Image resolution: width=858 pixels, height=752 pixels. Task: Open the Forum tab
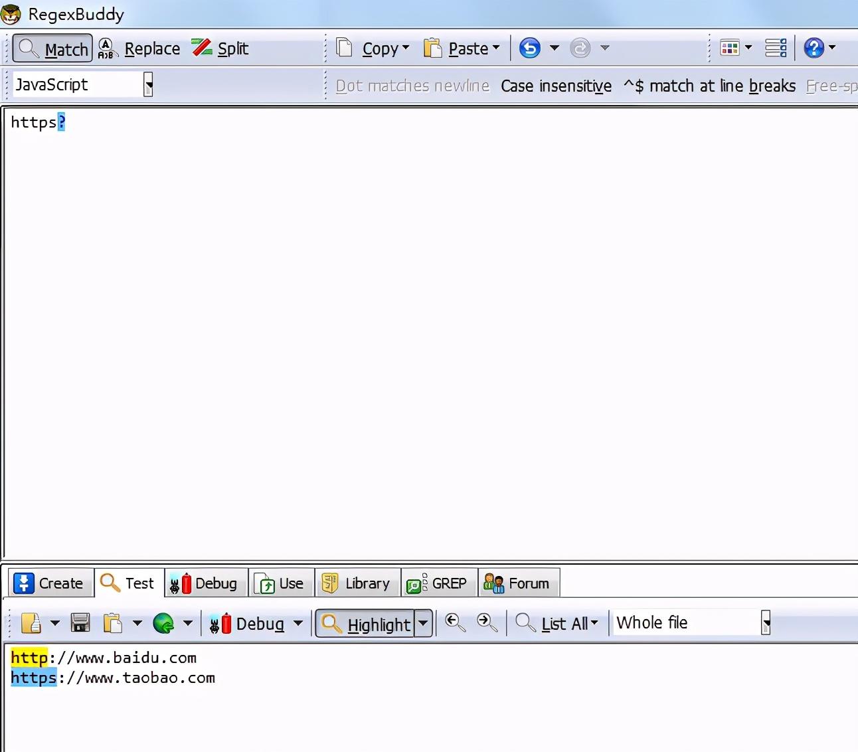coord(519,583)
